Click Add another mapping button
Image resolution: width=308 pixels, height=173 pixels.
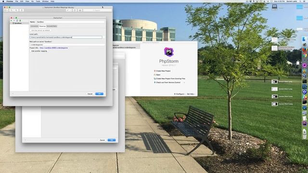click(x=39, y=51)
